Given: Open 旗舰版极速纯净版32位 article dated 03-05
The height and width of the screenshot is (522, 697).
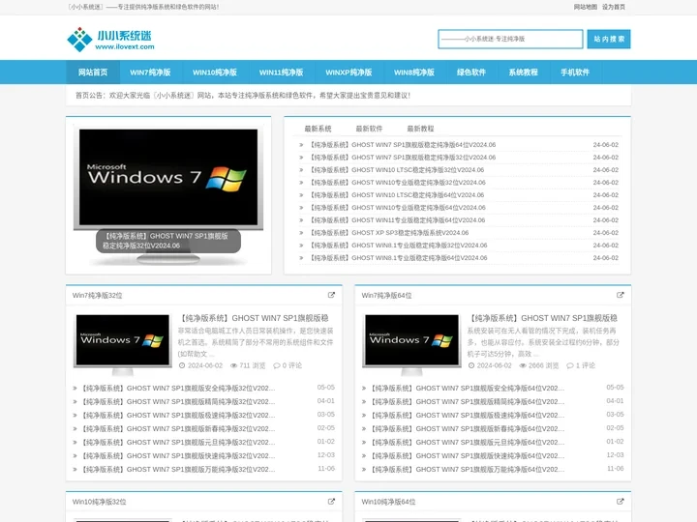Looking at the screenshot, I should [178, 415].
